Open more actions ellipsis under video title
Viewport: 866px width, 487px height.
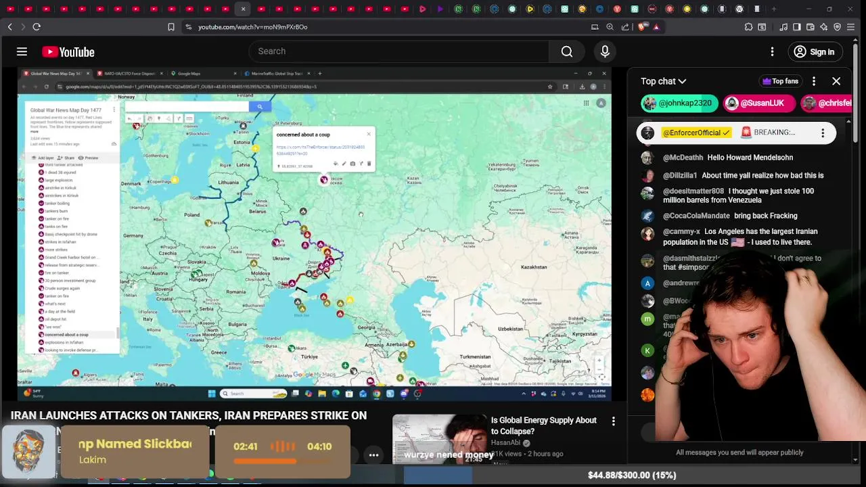click(373, 455)
